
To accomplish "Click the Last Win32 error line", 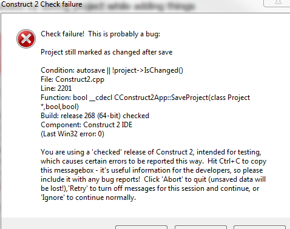I will [x=72, y=134].
